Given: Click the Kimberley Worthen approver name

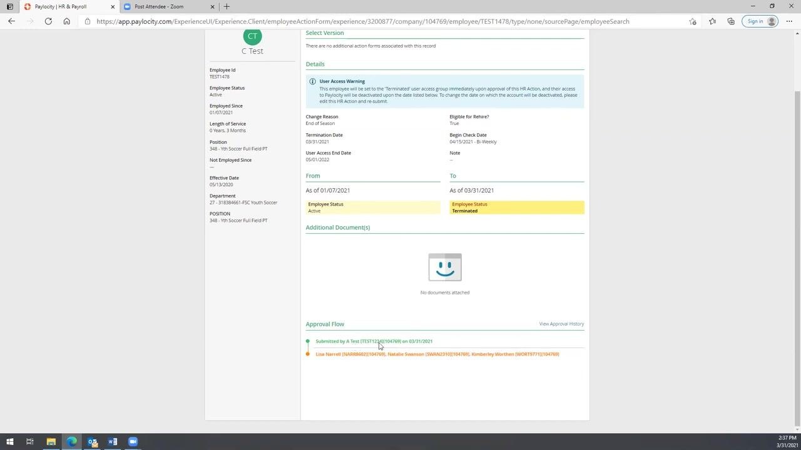Looking at the screenshot, I should pos(515,354).
